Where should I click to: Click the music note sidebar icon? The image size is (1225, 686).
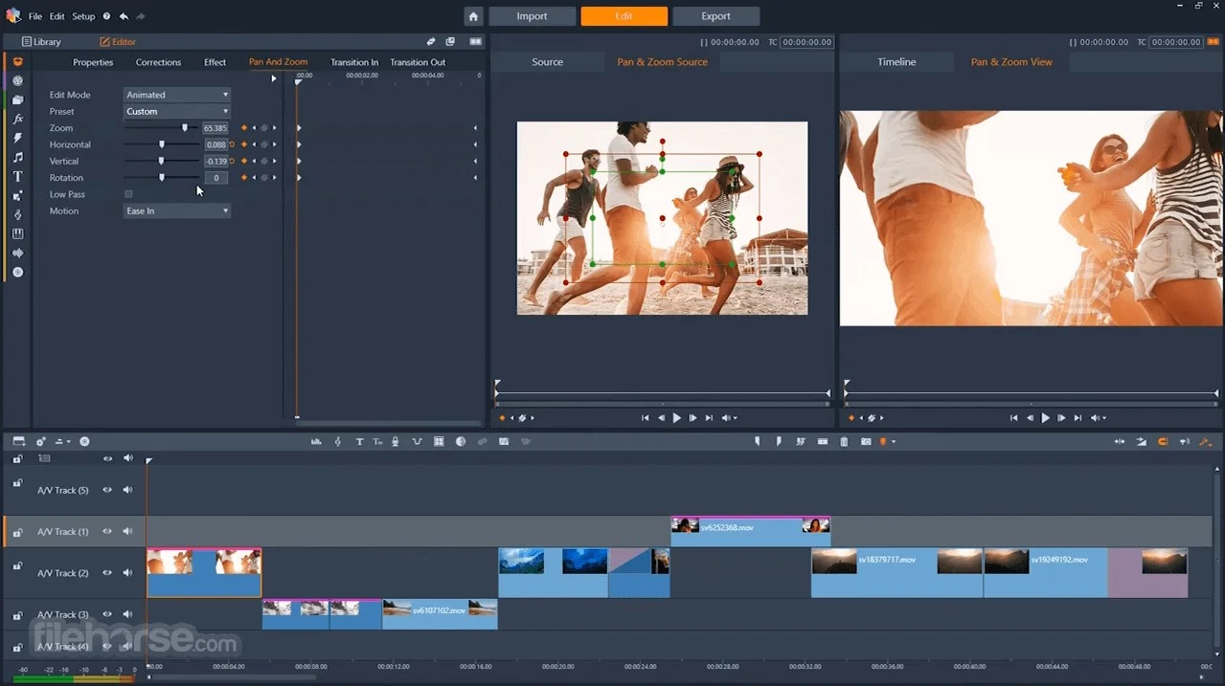pyautogui.click(x=17, y=157)
